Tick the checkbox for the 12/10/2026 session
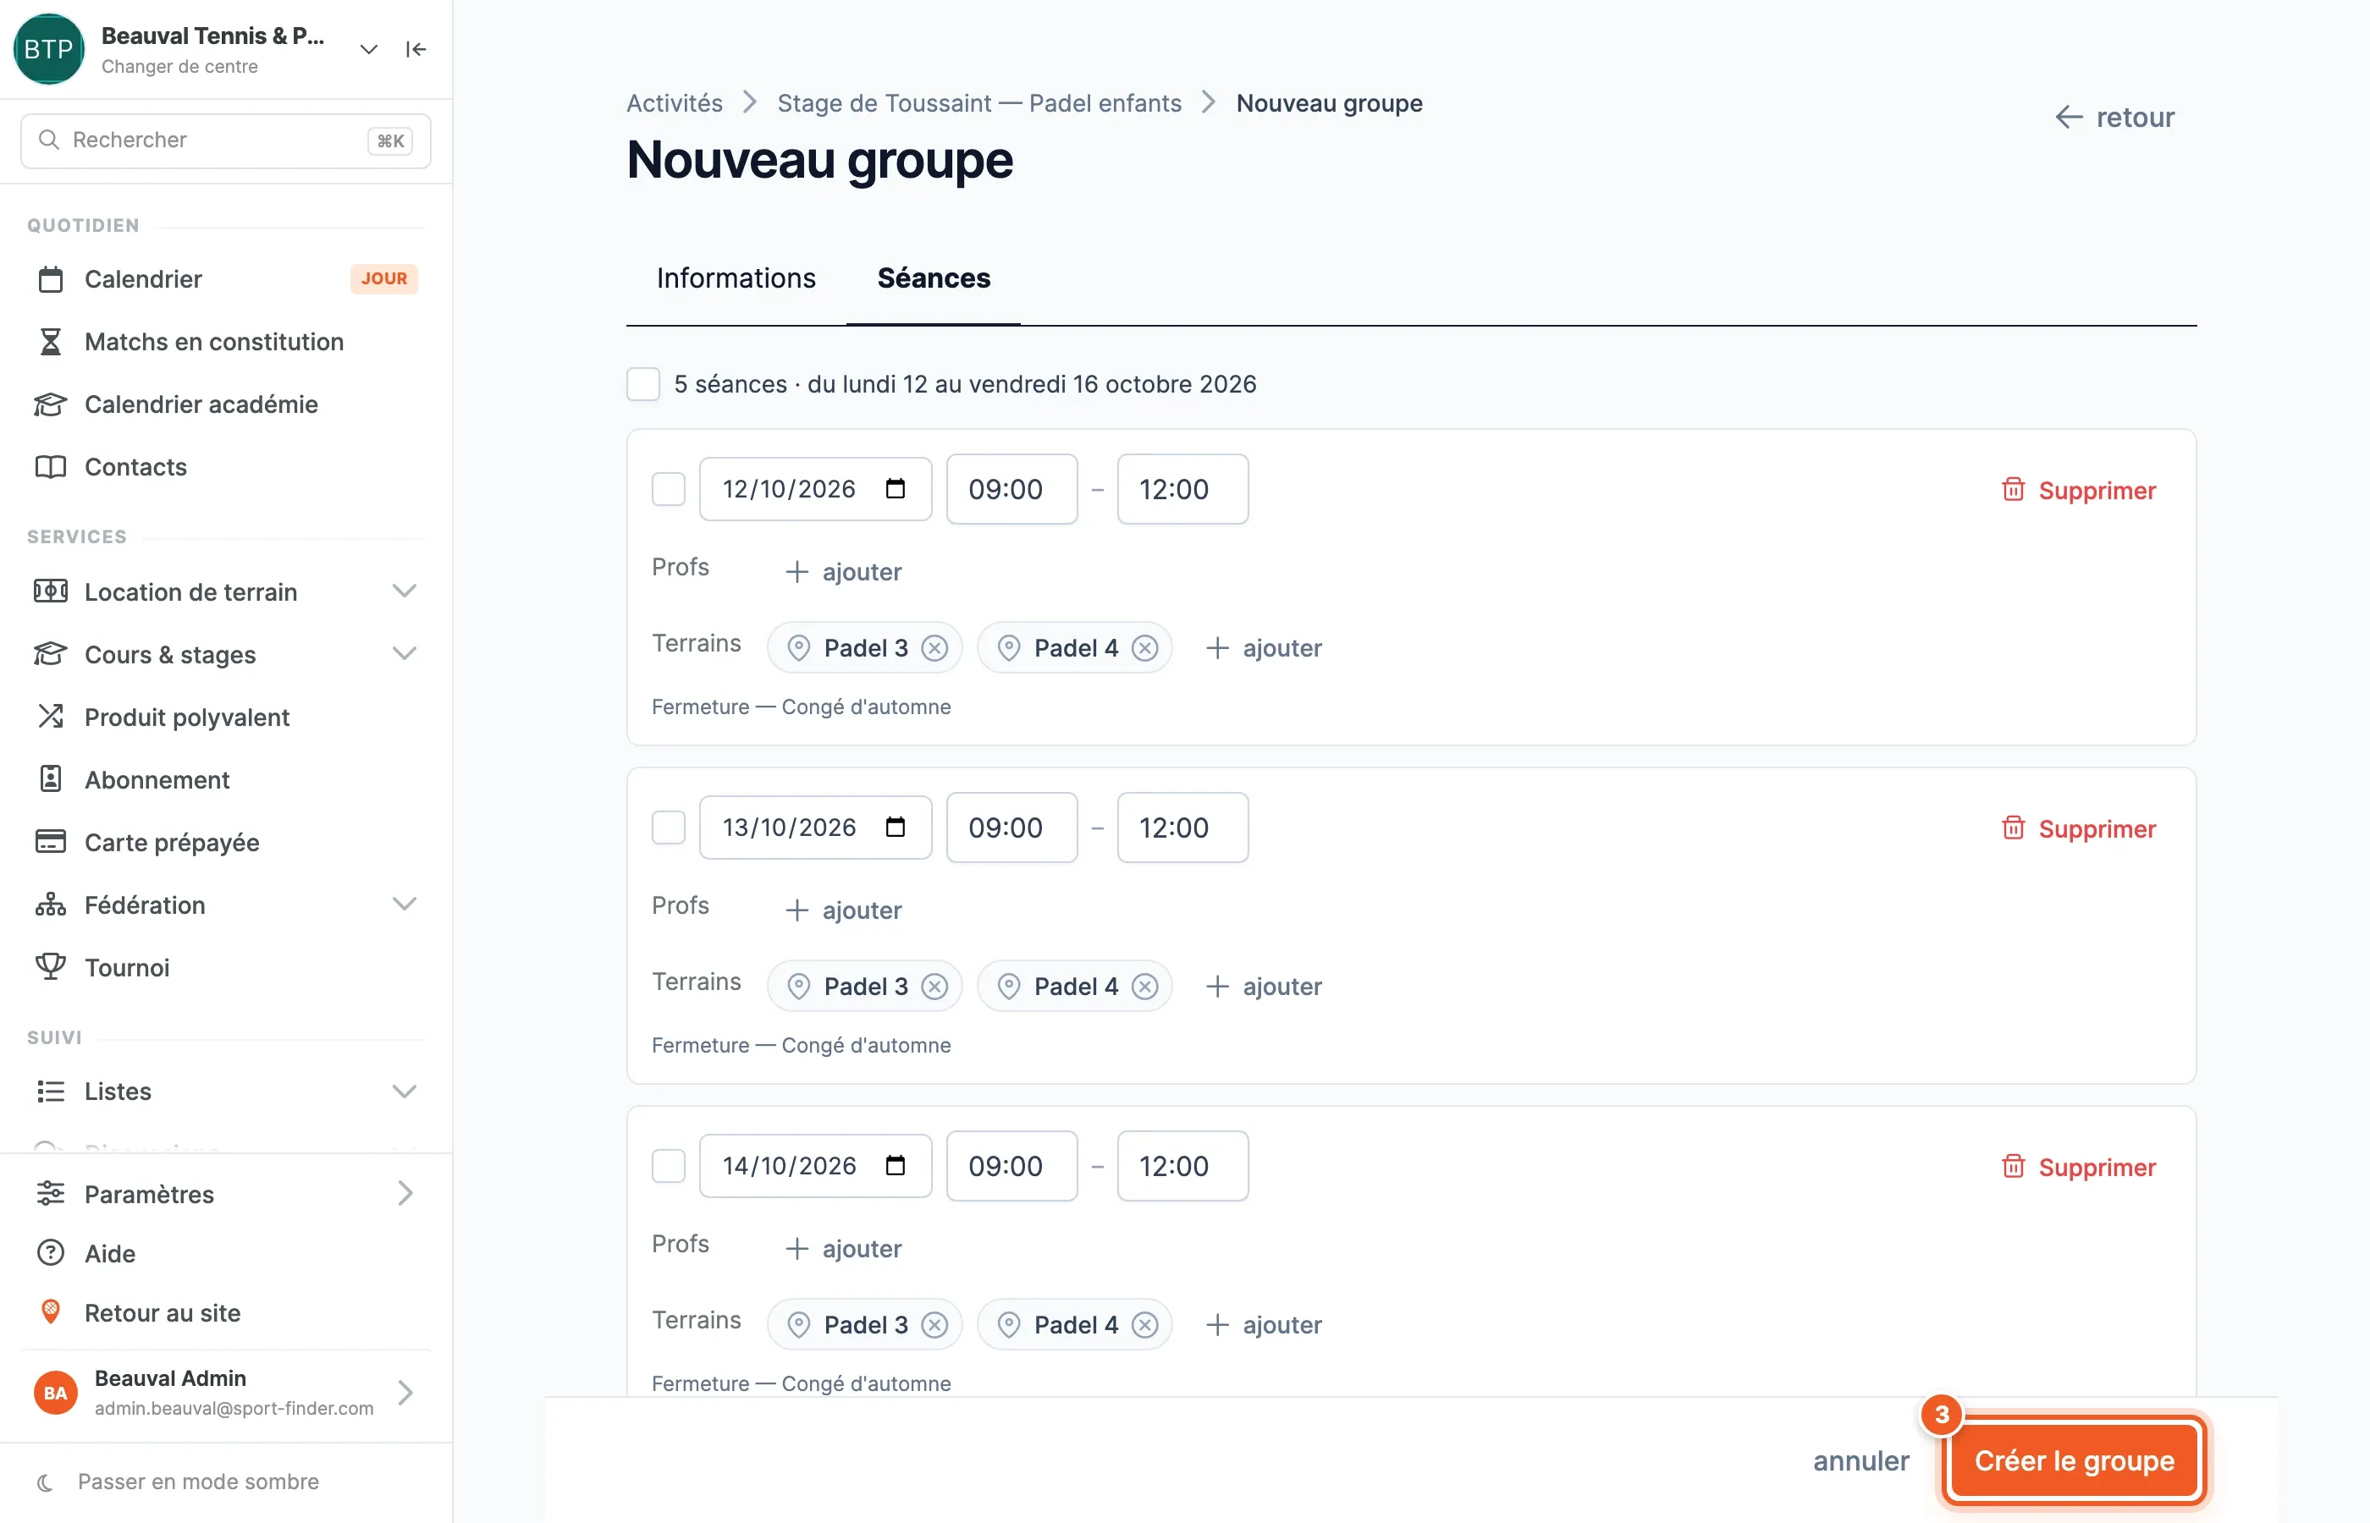 pyautogui.click(x=669, y=488)
